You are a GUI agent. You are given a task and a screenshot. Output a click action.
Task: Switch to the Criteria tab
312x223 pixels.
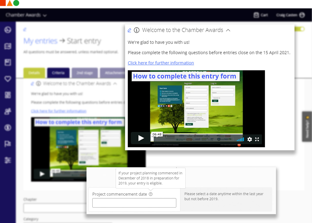(x=58, y=73)
